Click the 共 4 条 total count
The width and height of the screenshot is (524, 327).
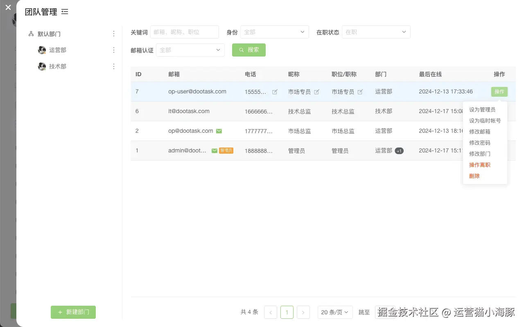point(249,312)
